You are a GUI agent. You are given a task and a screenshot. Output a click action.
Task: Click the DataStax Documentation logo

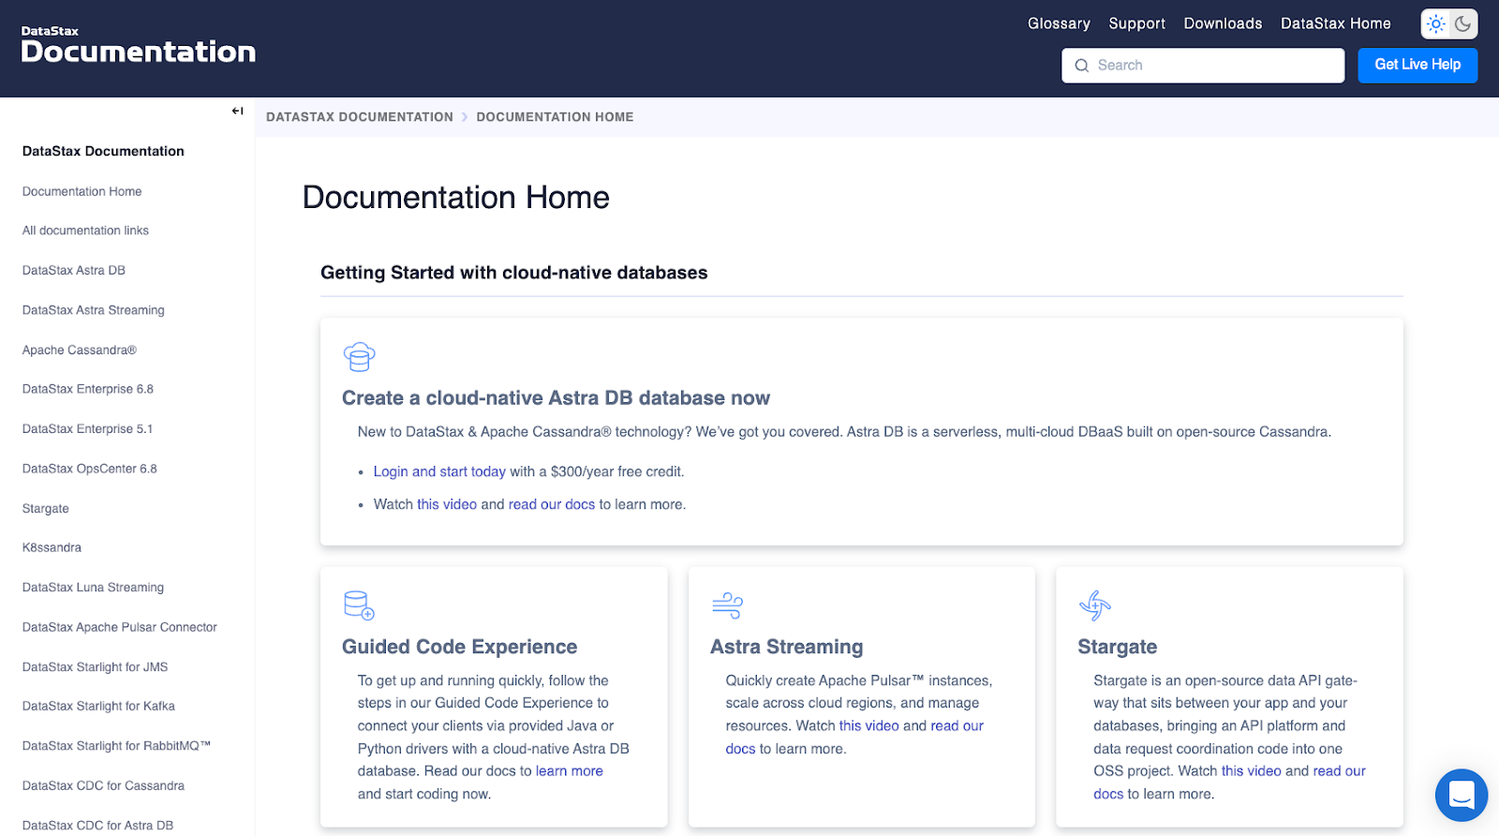pyautogui.click(x=138, y=45)
